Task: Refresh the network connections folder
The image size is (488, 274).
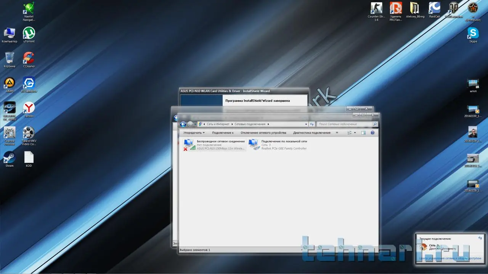Action: click(312, 124)
